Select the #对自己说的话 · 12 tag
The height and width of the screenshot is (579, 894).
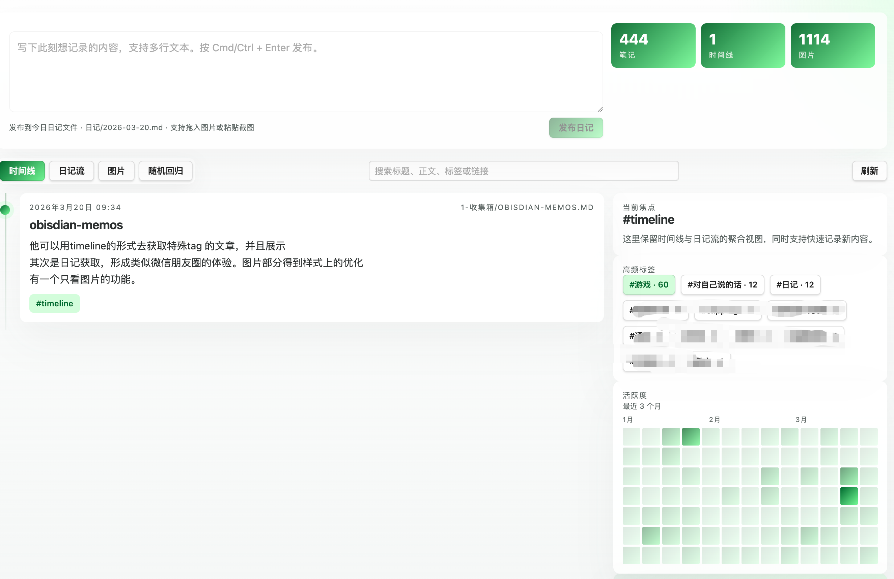point(722,284)
